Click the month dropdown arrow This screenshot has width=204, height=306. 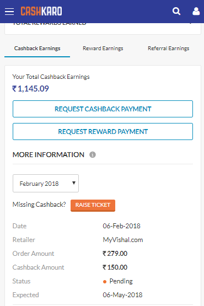coord(74,183)
